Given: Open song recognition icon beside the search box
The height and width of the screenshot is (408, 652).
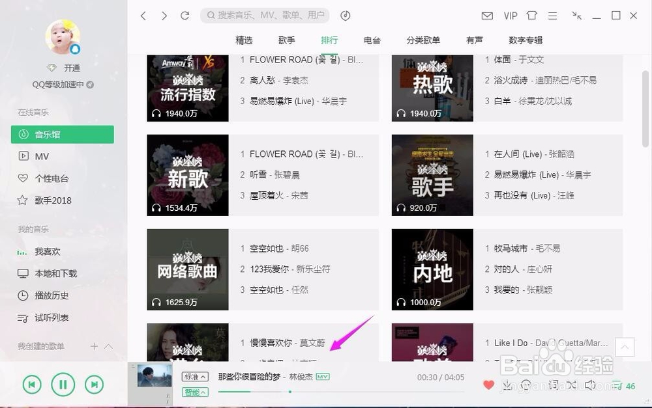Looking at the screenshot, I should pyautogui.click(x=345, y=16).
